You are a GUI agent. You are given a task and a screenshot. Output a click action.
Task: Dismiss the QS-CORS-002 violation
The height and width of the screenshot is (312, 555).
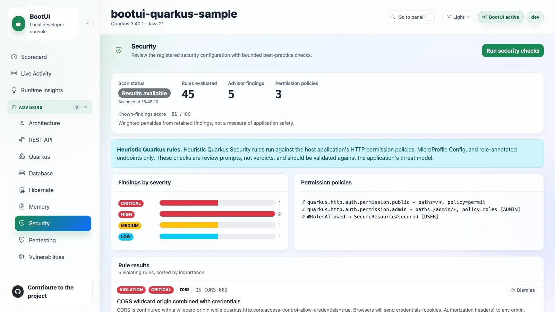point(522,290)
